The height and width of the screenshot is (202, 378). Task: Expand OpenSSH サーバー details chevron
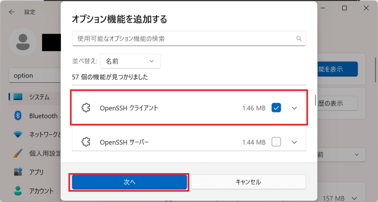pyautogui.click(x=294, y=142)
